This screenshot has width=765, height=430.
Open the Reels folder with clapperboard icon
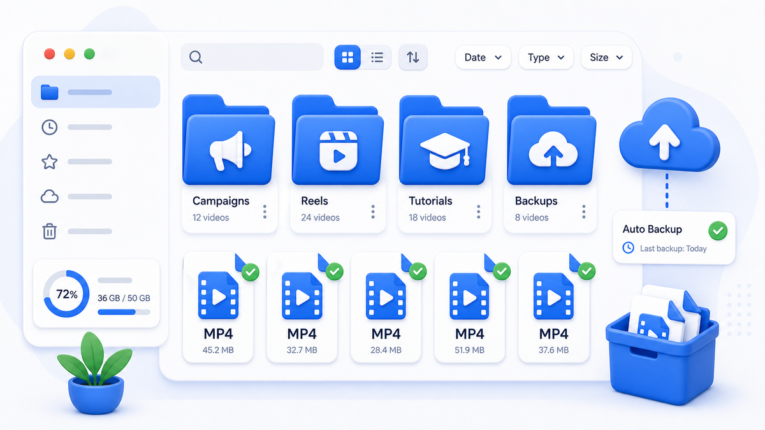(x=339, y=141)
